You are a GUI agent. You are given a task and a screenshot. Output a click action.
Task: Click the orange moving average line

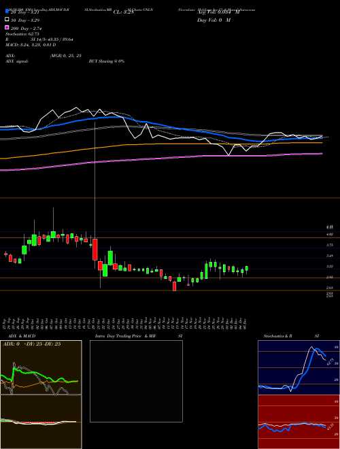160,144
